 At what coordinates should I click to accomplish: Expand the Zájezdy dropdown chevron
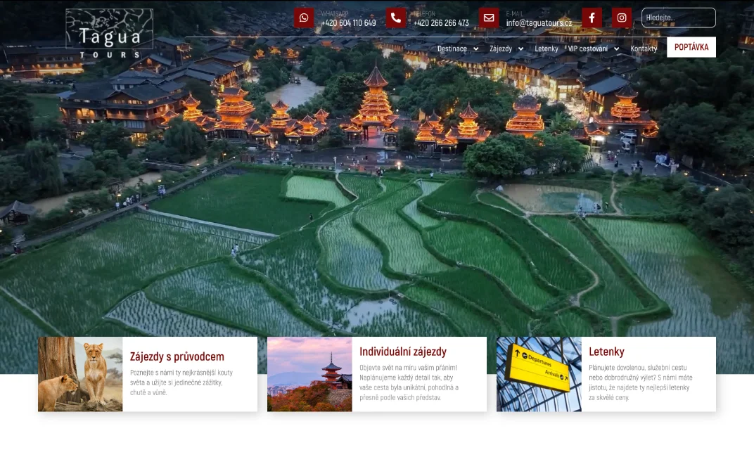520,49
